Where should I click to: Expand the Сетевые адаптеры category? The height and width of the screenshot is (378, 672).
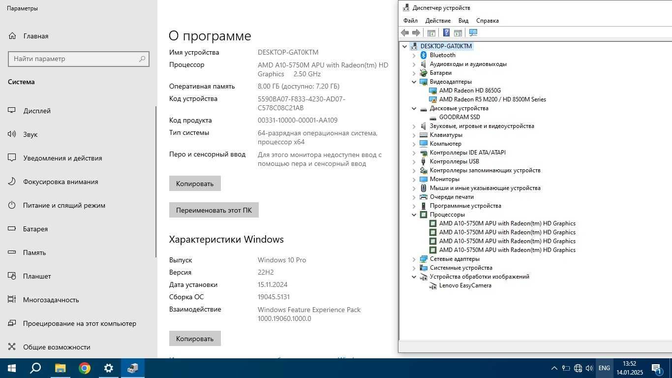[414, 259]
